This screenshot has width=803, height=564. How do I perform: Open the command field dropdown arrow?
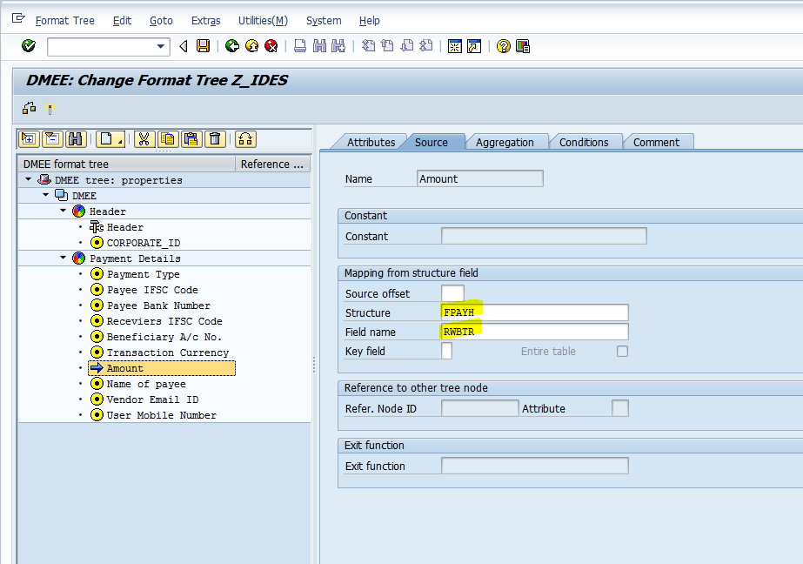point(160,46)
